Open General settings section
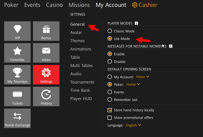Image resolution: width=203 pixels, height=137 pixels. click(77, 24)
